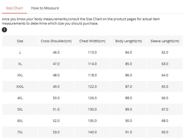Click the Chest Width(cm) column header
The height and width of the screenshot is (139, 183).
coord(92,41)
